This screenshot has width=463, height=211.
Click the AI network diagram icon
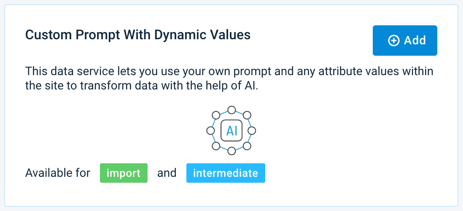231,130
